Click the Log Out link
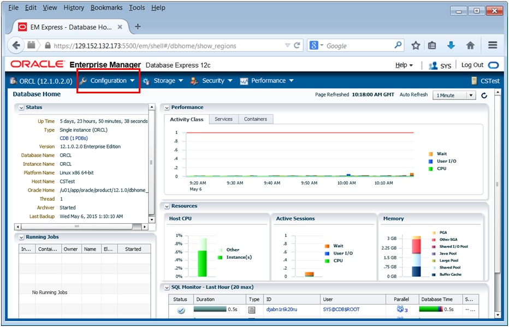This screenshot has width=509, height=327. point(473,64)
